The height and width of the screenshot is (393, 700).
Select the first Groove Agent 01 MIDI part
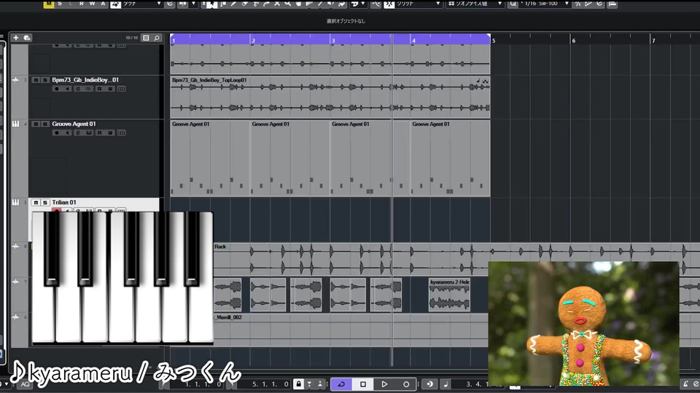(x=210, y=158)
